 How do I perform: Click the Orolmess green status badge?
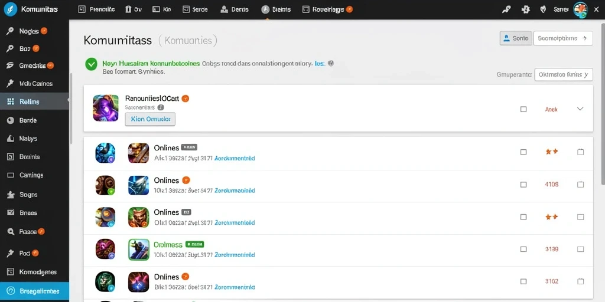tap(194, 244)
